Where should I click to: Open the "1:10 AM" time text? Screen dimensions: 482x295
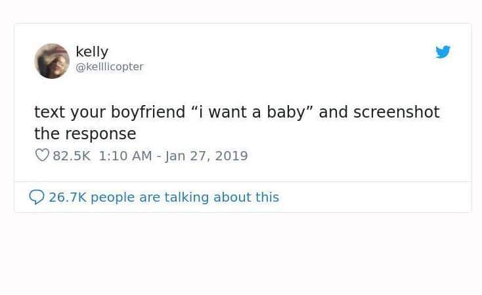(123, 156)
